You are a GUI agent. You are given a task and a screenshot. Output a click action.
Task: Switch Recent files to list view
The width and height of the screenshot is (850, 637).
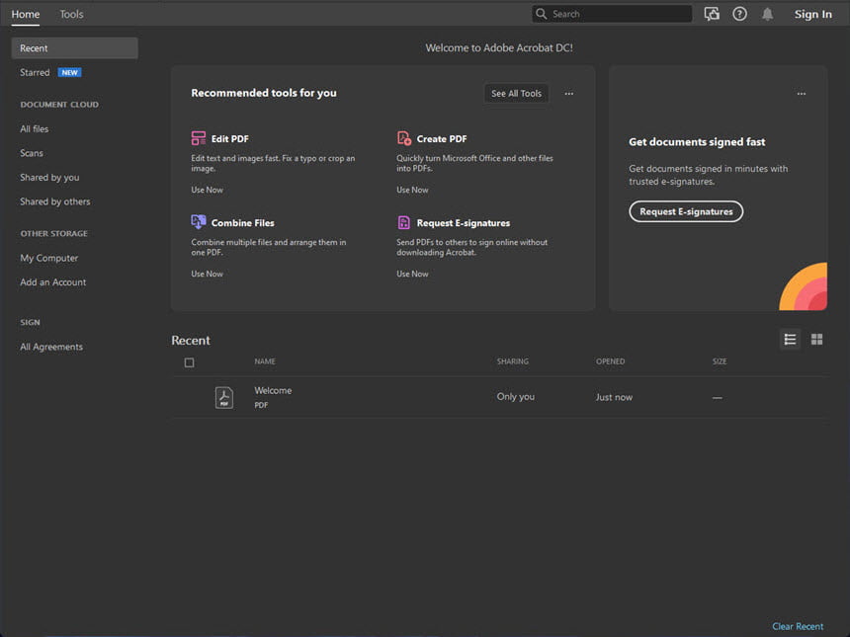[x=790, y=339]
